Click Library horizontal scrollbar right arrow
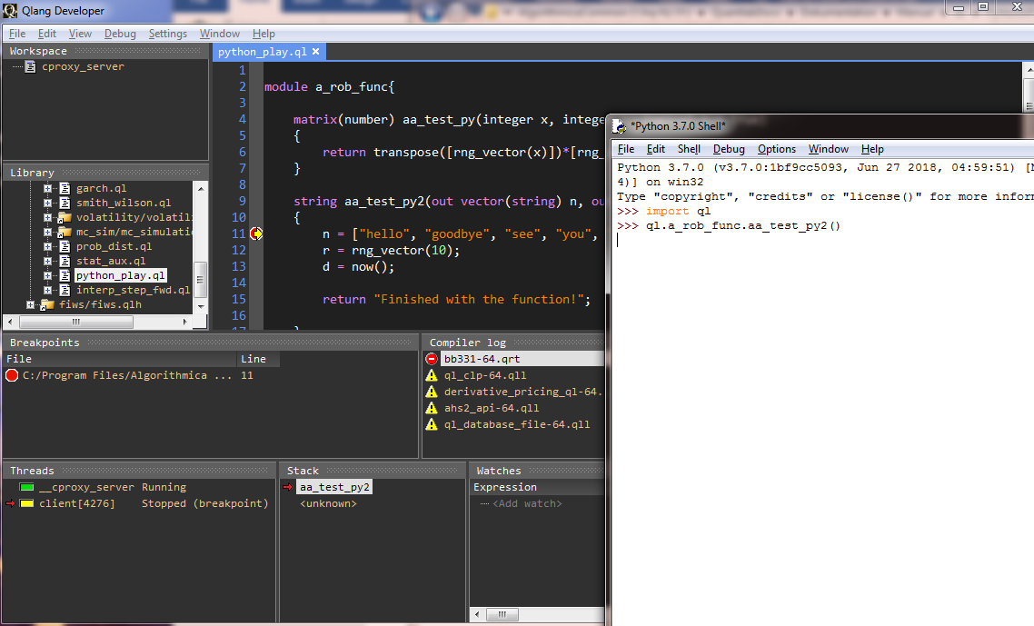Image resolution: width=1034 pixels, height=626 pixels. (184, 322)
